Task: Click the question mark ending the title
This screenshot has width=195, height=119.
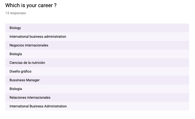Action: (55, 6)
